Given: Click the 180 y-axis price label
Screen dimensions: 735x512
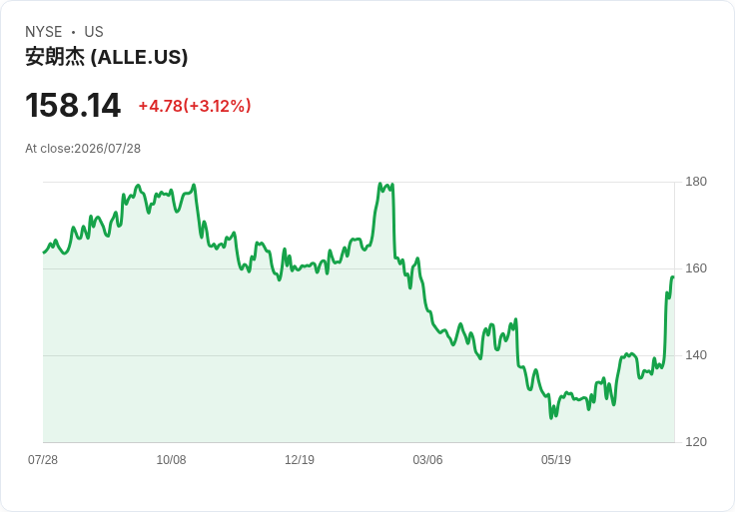Looking at the screenshot, I should (x=696, y=182).
